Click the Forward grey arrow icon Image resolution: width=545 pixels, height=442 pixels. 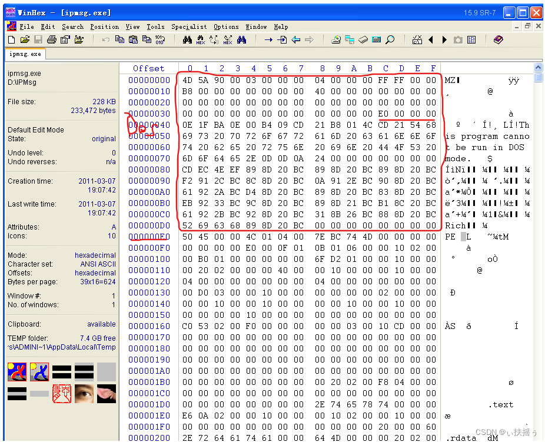(x=309, y=40)
